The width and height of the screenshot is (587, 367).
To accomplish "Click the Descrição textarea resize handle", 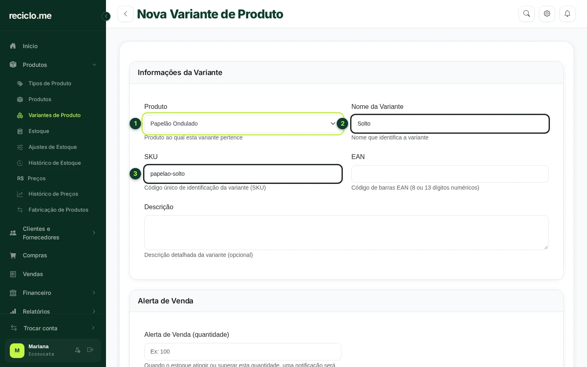I will pyautogui.click(x=546, y=247).
